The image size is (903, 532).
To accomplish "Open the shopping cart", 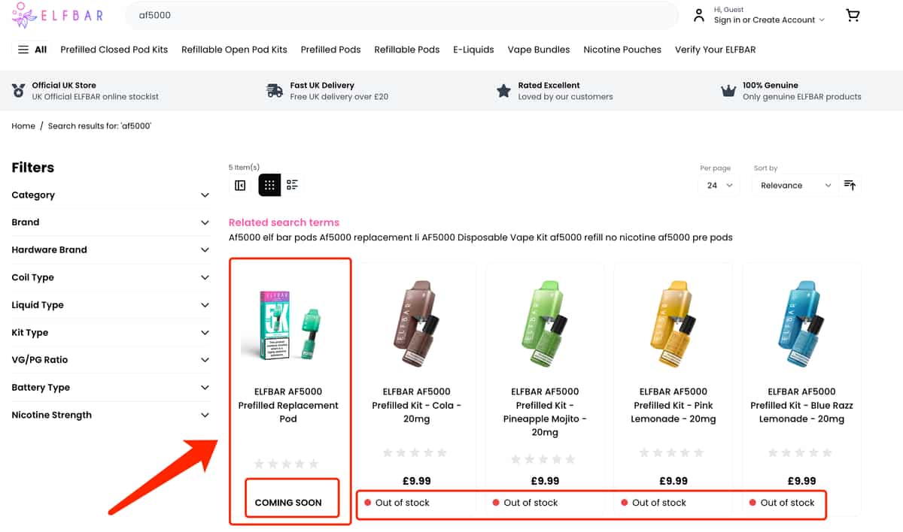I will pyautogui.click(x=853, y=15).
